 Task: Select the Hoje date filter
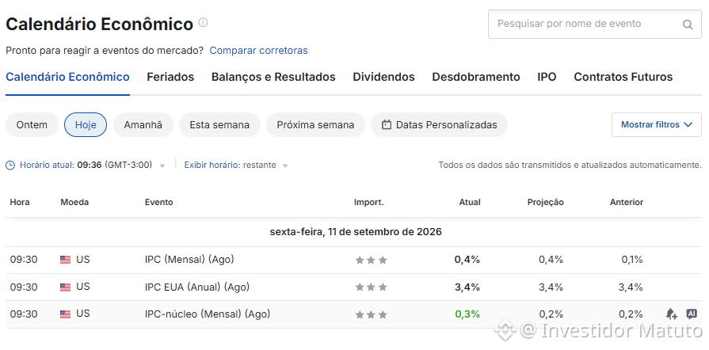coord(86,125)
